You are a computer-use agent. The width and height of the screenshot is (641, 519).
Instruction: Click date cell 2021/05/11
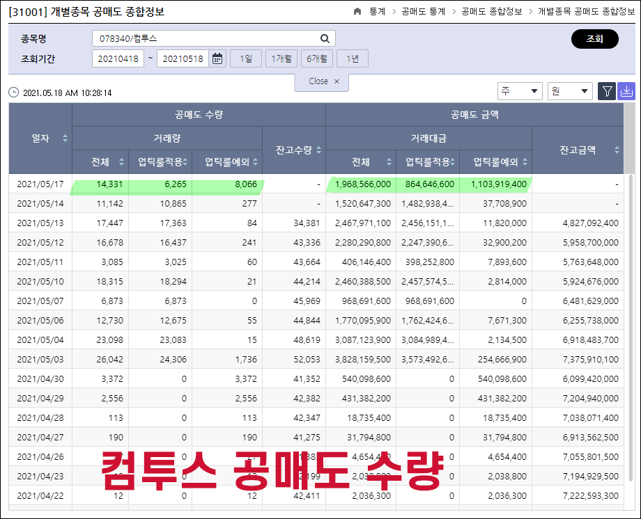coord(40,262)
